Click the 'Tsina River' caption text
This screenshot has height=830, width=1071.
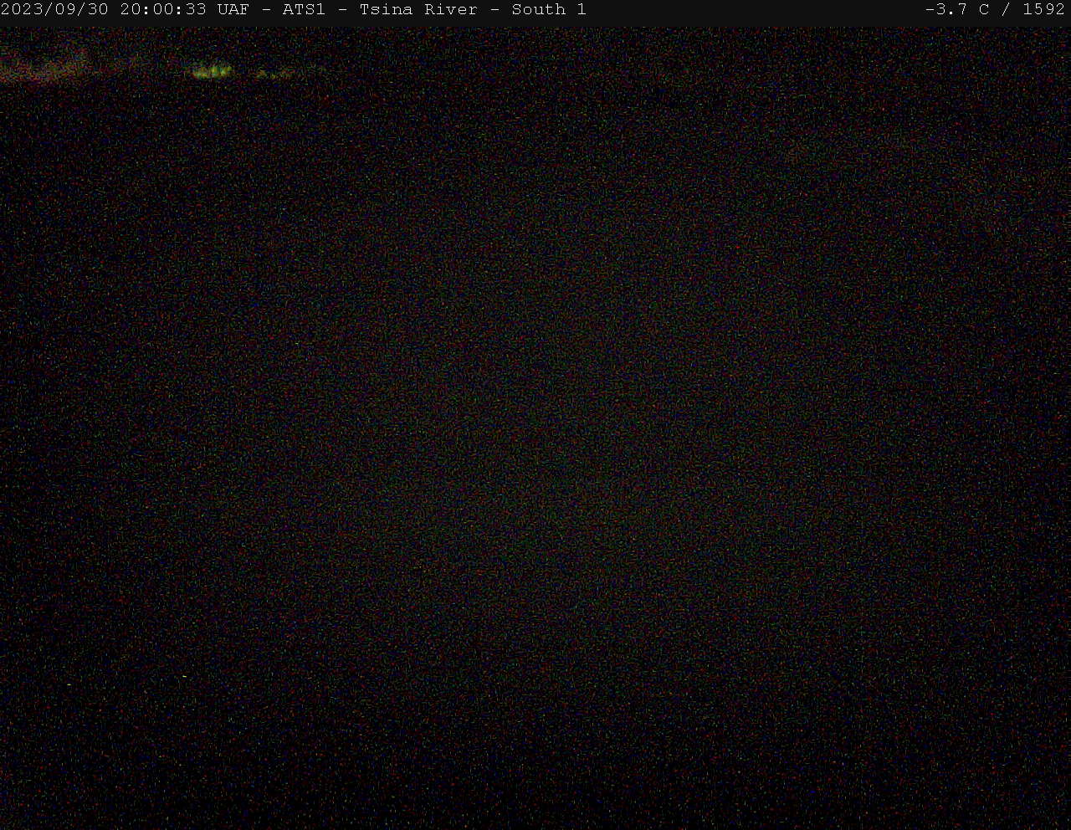pyautogui.click(x=418, y=9)
